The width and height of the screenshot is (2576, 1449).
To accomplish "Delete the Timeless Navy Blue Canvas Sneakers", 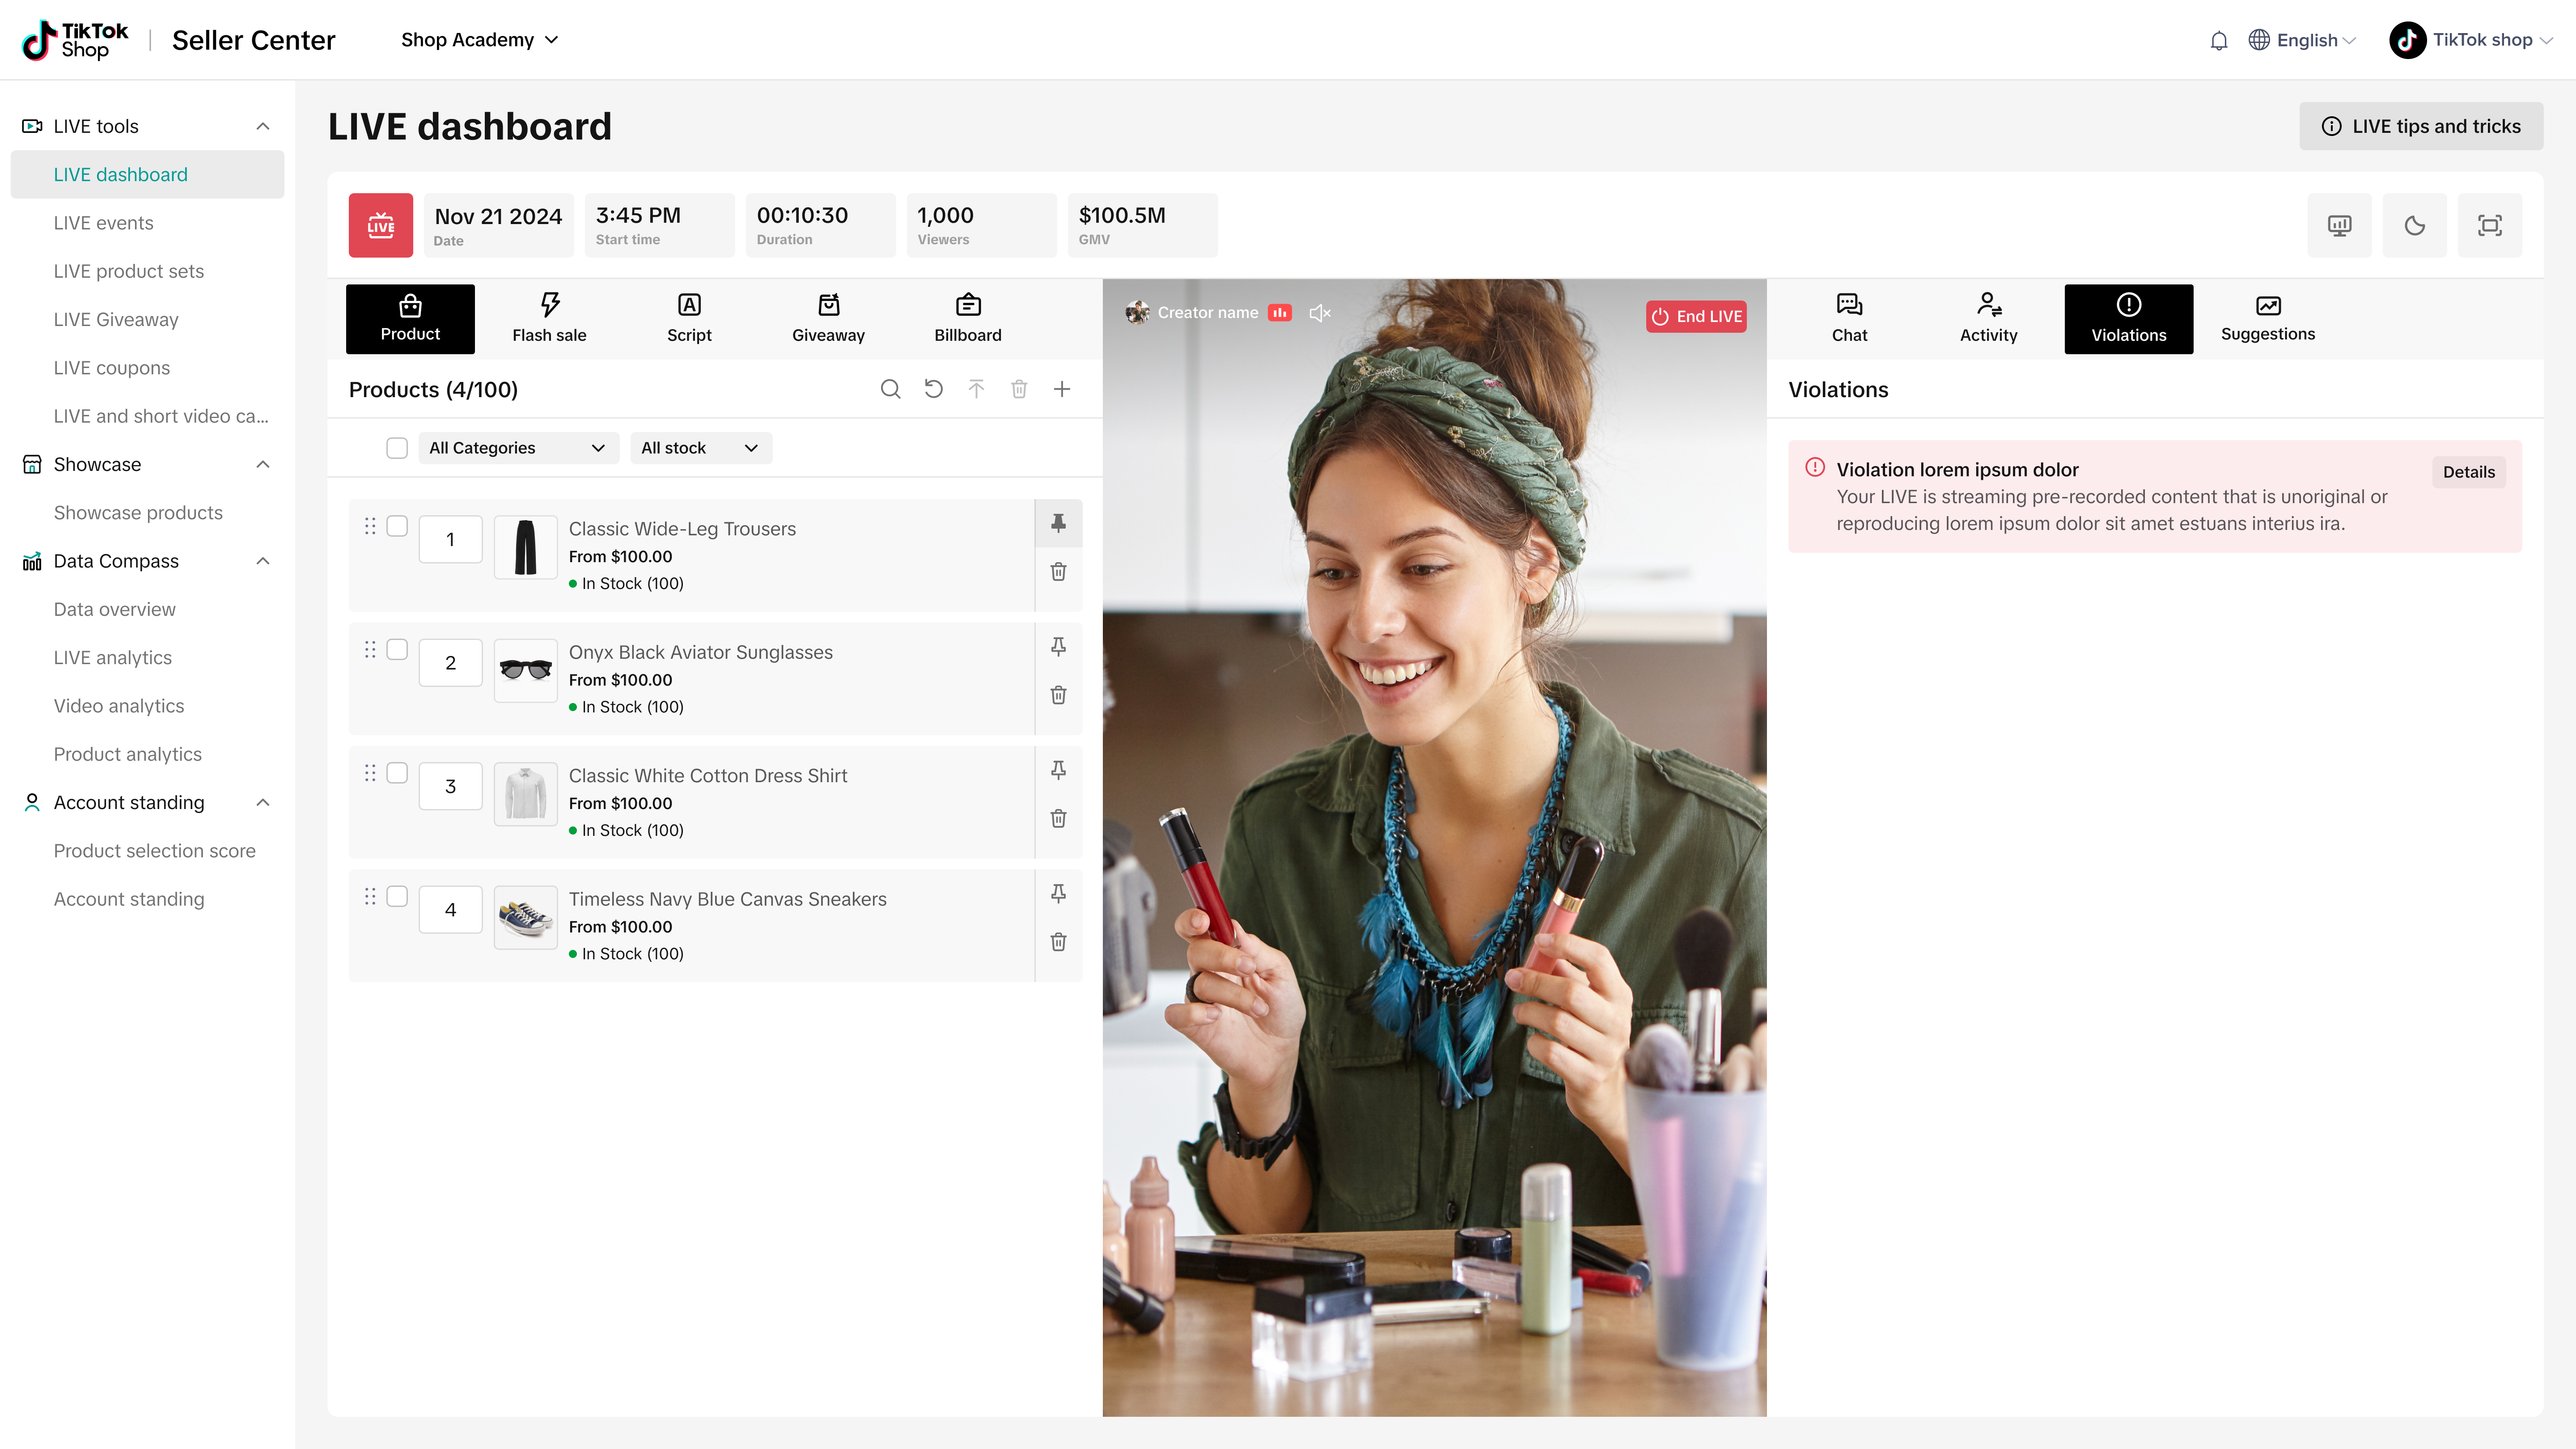I will click(1058, 942).
